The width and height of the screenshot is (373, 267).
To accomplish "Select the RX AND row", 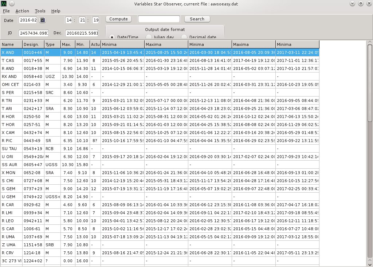I will [x=160, y=76].
